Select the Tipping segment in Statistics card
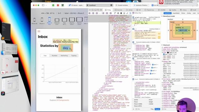 pos(74,56)
